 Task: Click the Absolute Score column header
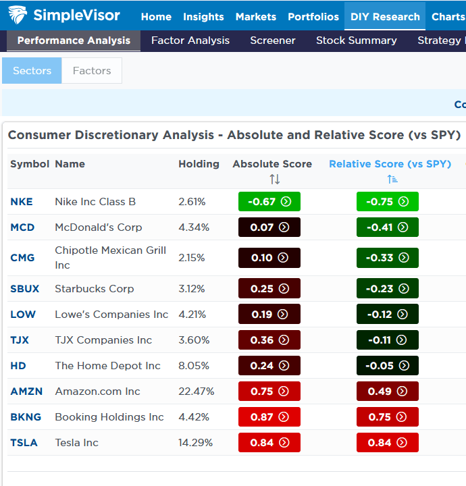(x=272, y=164)
